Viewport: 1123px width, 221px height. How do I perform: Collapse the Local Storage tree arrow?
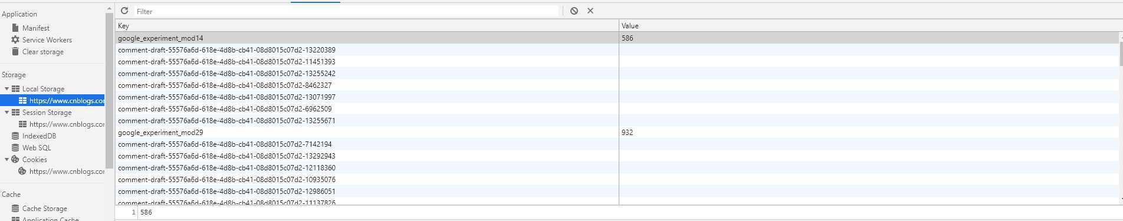point(7,88)
